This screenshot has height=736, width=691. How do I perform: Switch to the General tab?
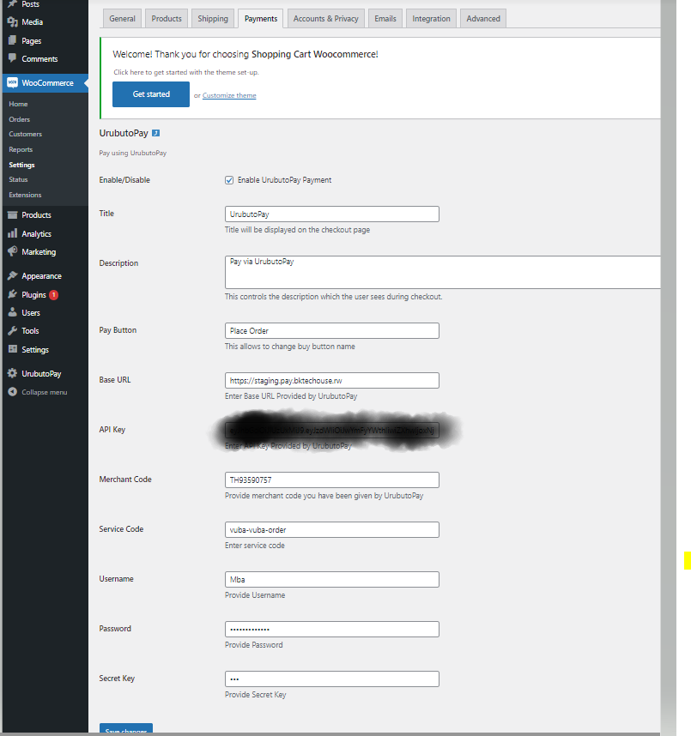[x=122, y=19]
